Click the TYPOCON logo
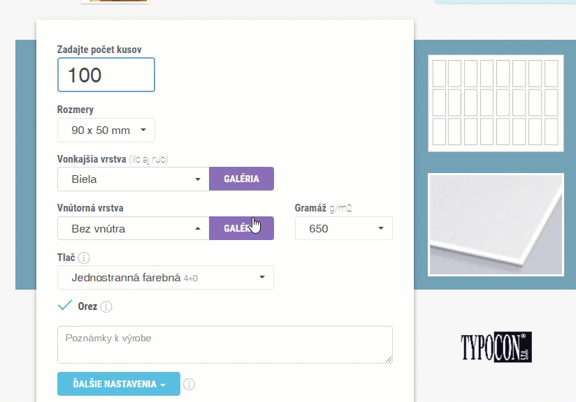The height and width of the screenshot is (402, 576). point(496,347)
